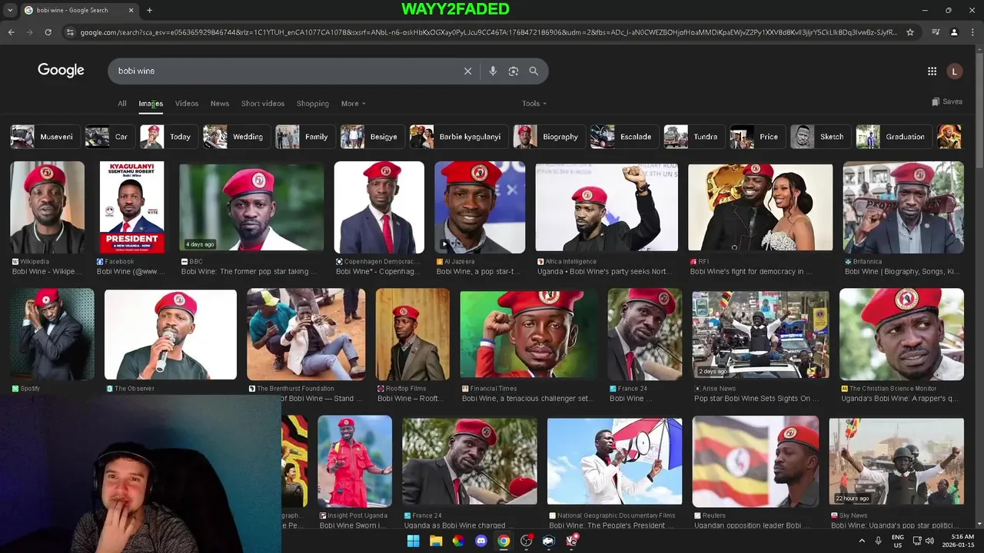Screen dimensions: 984x553
Task: Select the Tundra filter chip
Action: [x=693, y=137]
